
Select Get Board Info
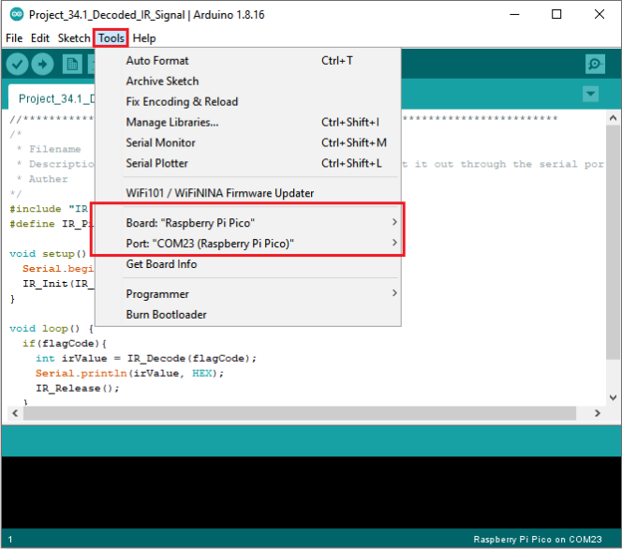coord(248,264)
